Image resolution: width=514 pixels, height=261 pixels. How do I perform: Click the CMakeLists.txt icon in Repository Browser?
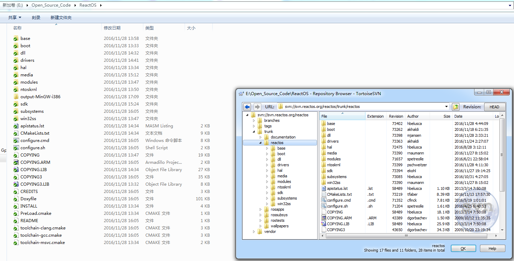click(x=324, y=194)
